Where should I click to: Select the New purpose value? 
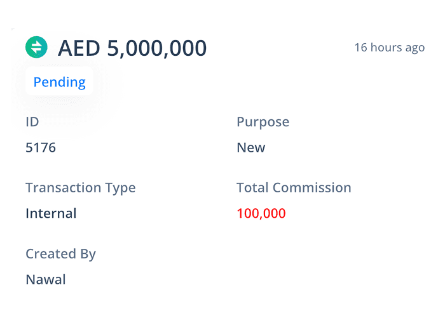250,148
